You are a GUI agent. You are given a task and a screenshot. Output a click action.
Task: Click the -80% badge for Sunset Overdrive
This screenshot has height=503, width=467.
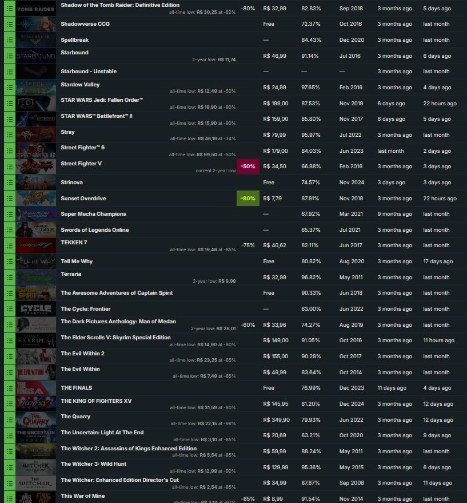[x=248, y=198]
